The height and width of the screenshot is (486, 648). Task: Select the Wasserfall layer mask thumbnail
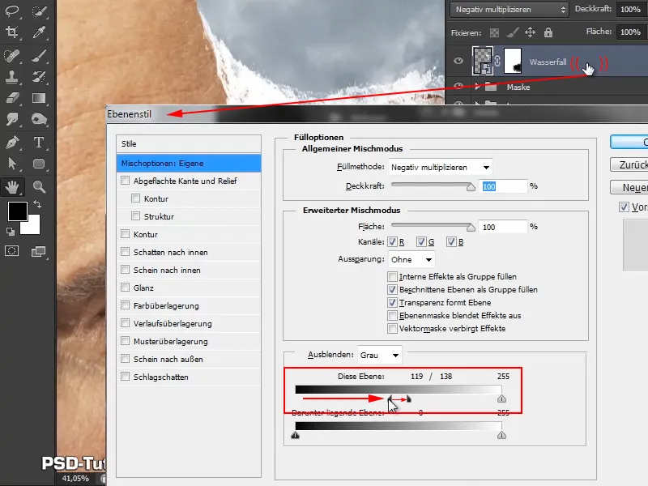513,61
